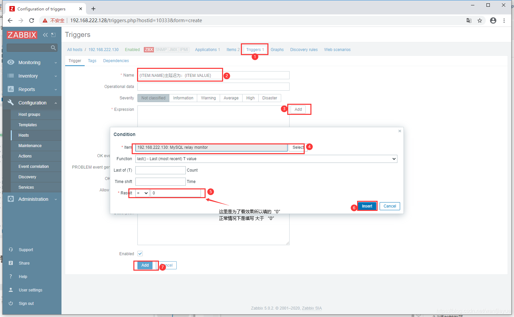Screen dimensions: 514x317
Task: Select Disaster severity
Action: pos(270,98)
